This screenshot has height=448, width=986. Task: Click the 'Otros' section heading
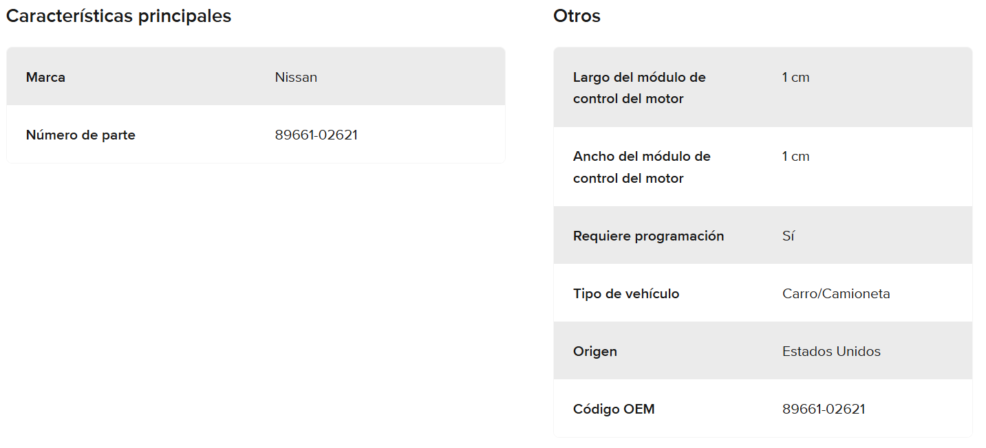[577, 16]
